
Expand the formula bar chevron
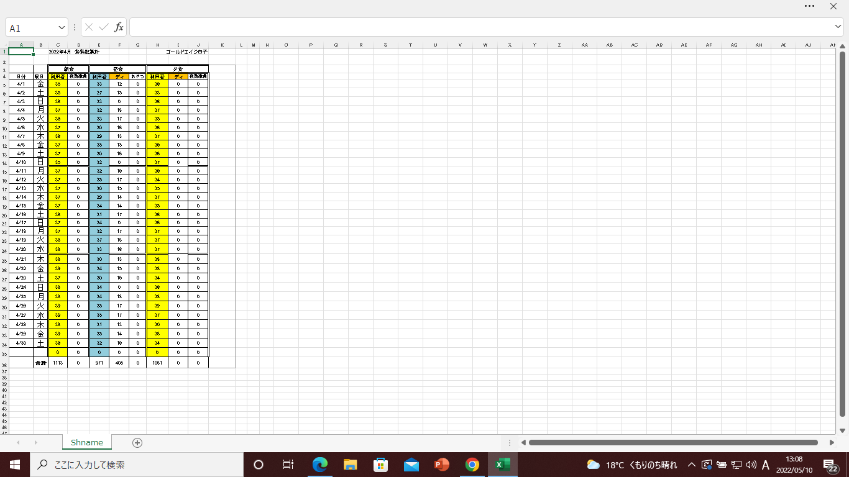pos(838,27)
